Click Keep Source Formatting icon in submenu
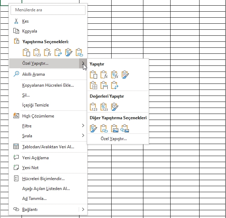The width and height of the screenshot is (226, 218). pos(125,75)
